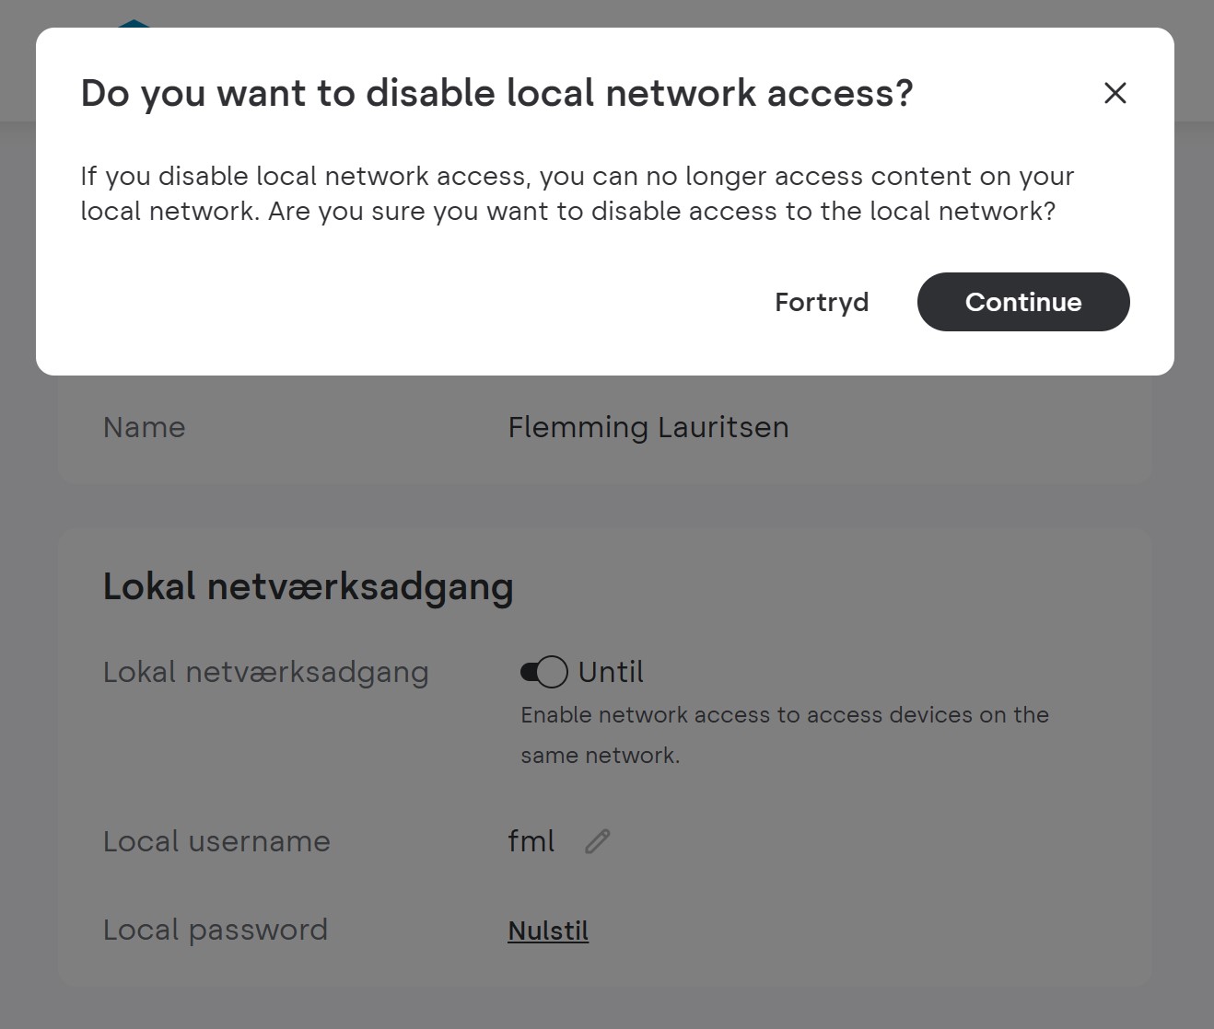Select the username value fml
This screenshot has width=1214, height=1029.
(x=531, y=841)
